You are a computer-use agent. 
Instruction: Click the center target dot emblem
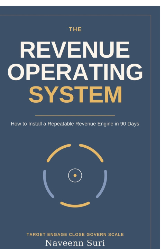[x=75, y=175]
